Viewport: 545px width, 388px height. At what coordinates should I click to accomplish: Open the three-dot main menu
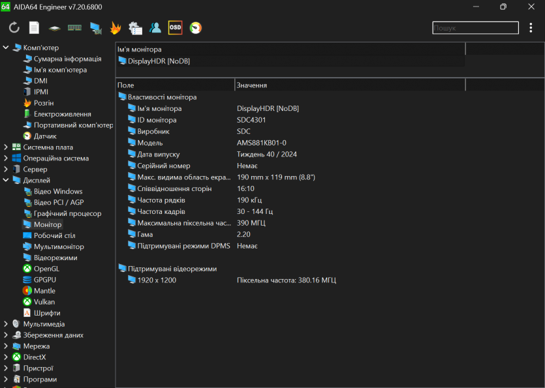[x=531, y=28]
